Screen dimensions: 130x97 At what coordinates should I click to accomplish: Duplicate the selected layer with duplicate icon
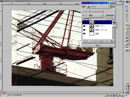pyautogui.click(x=101, y=41)
